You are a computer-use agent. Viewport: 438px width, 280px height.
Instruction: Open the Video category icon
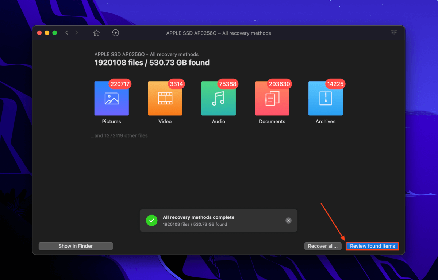click(x=165, y=98)
